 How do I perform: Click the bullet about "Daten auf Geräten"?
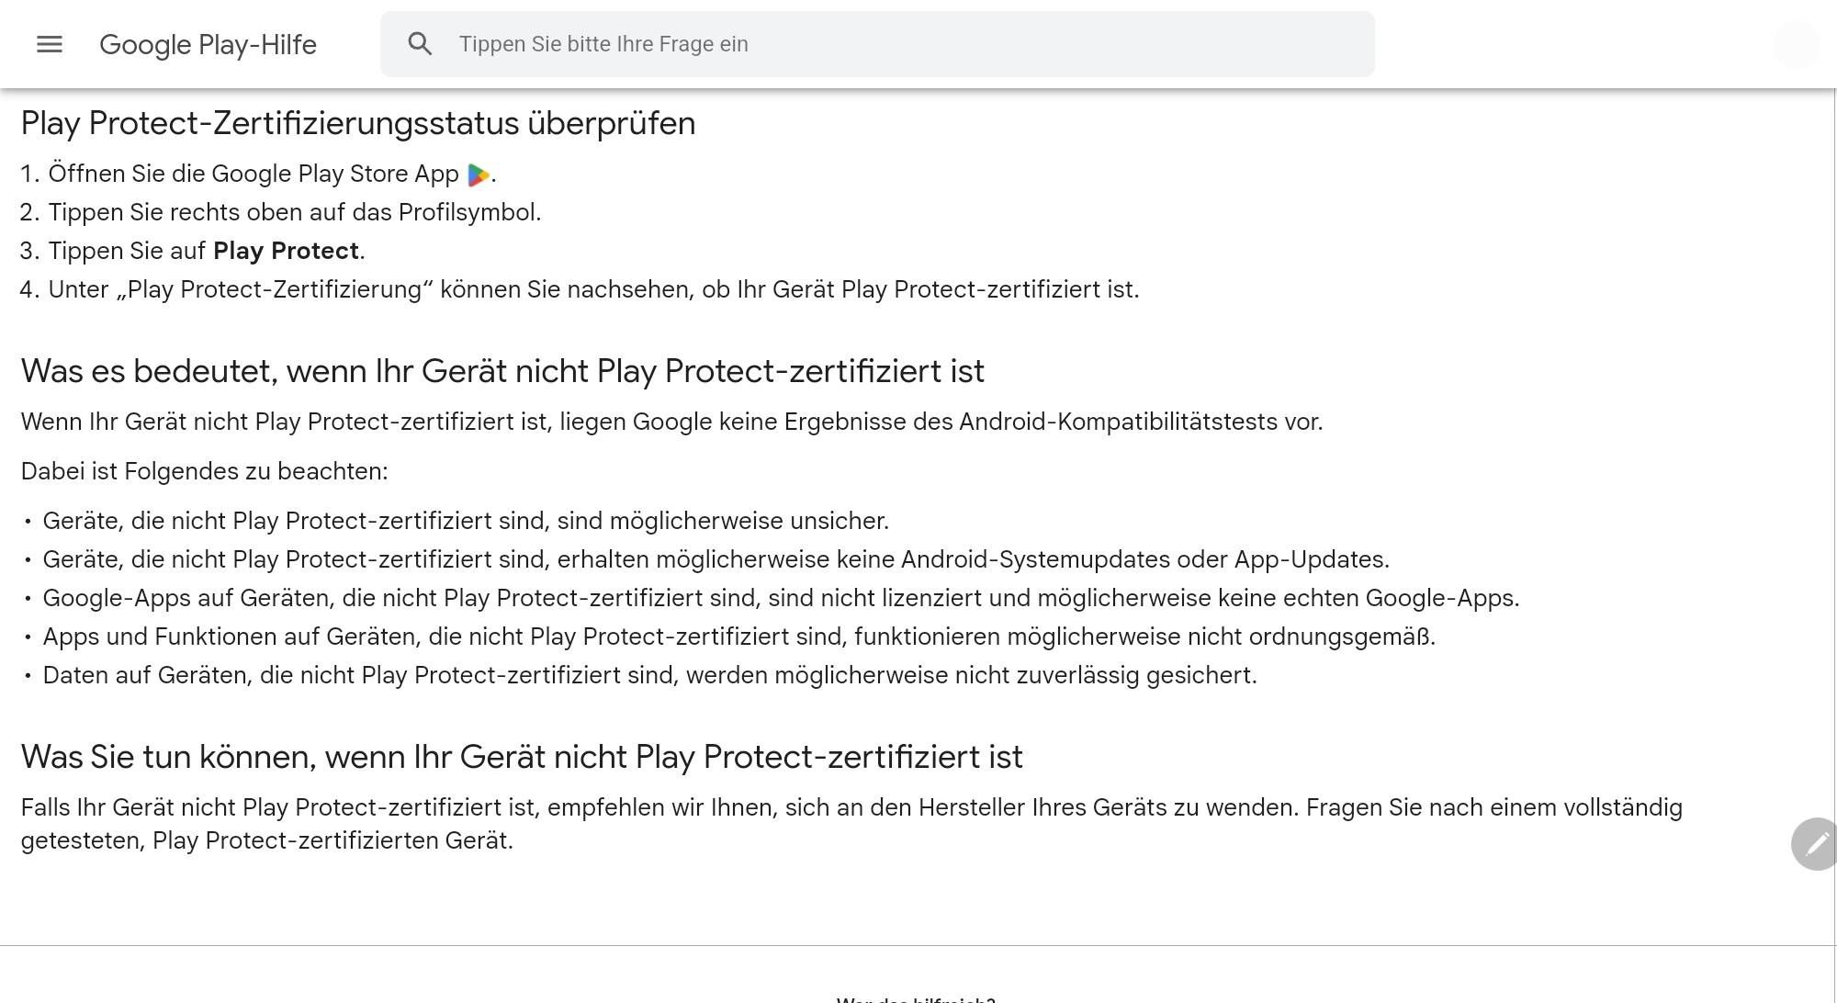(x=650, y=675)
